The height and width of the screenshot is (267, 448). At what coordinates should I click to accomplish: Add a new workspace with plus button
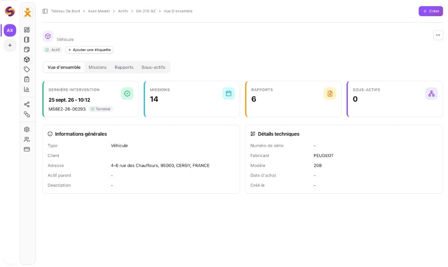10,45
